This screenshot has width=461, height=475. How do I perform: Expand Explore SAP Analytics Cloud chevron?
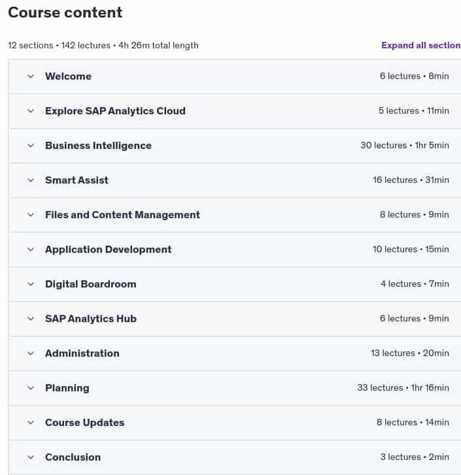click(x=31, y=111)
